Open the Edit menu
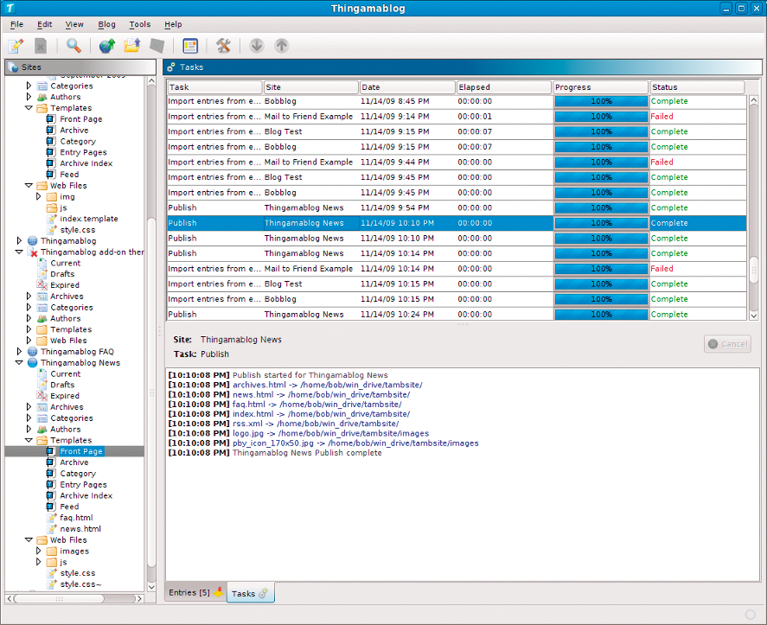Screen dimensions: 767x625 click(x=44, y=24)
